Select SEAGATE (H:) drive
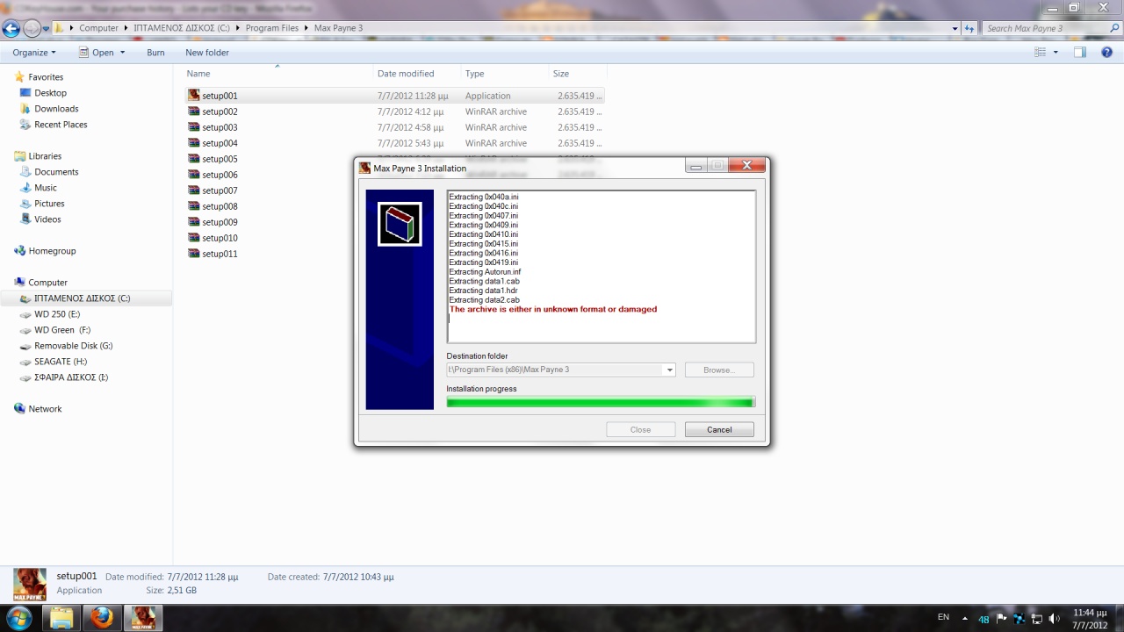The image size is (1124, 632). coord(61,362)
